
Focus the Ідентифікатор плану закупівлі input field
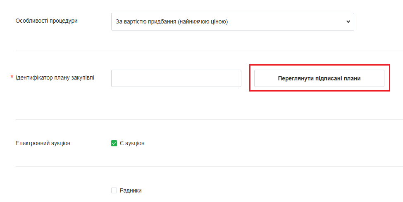pos(176,78)
